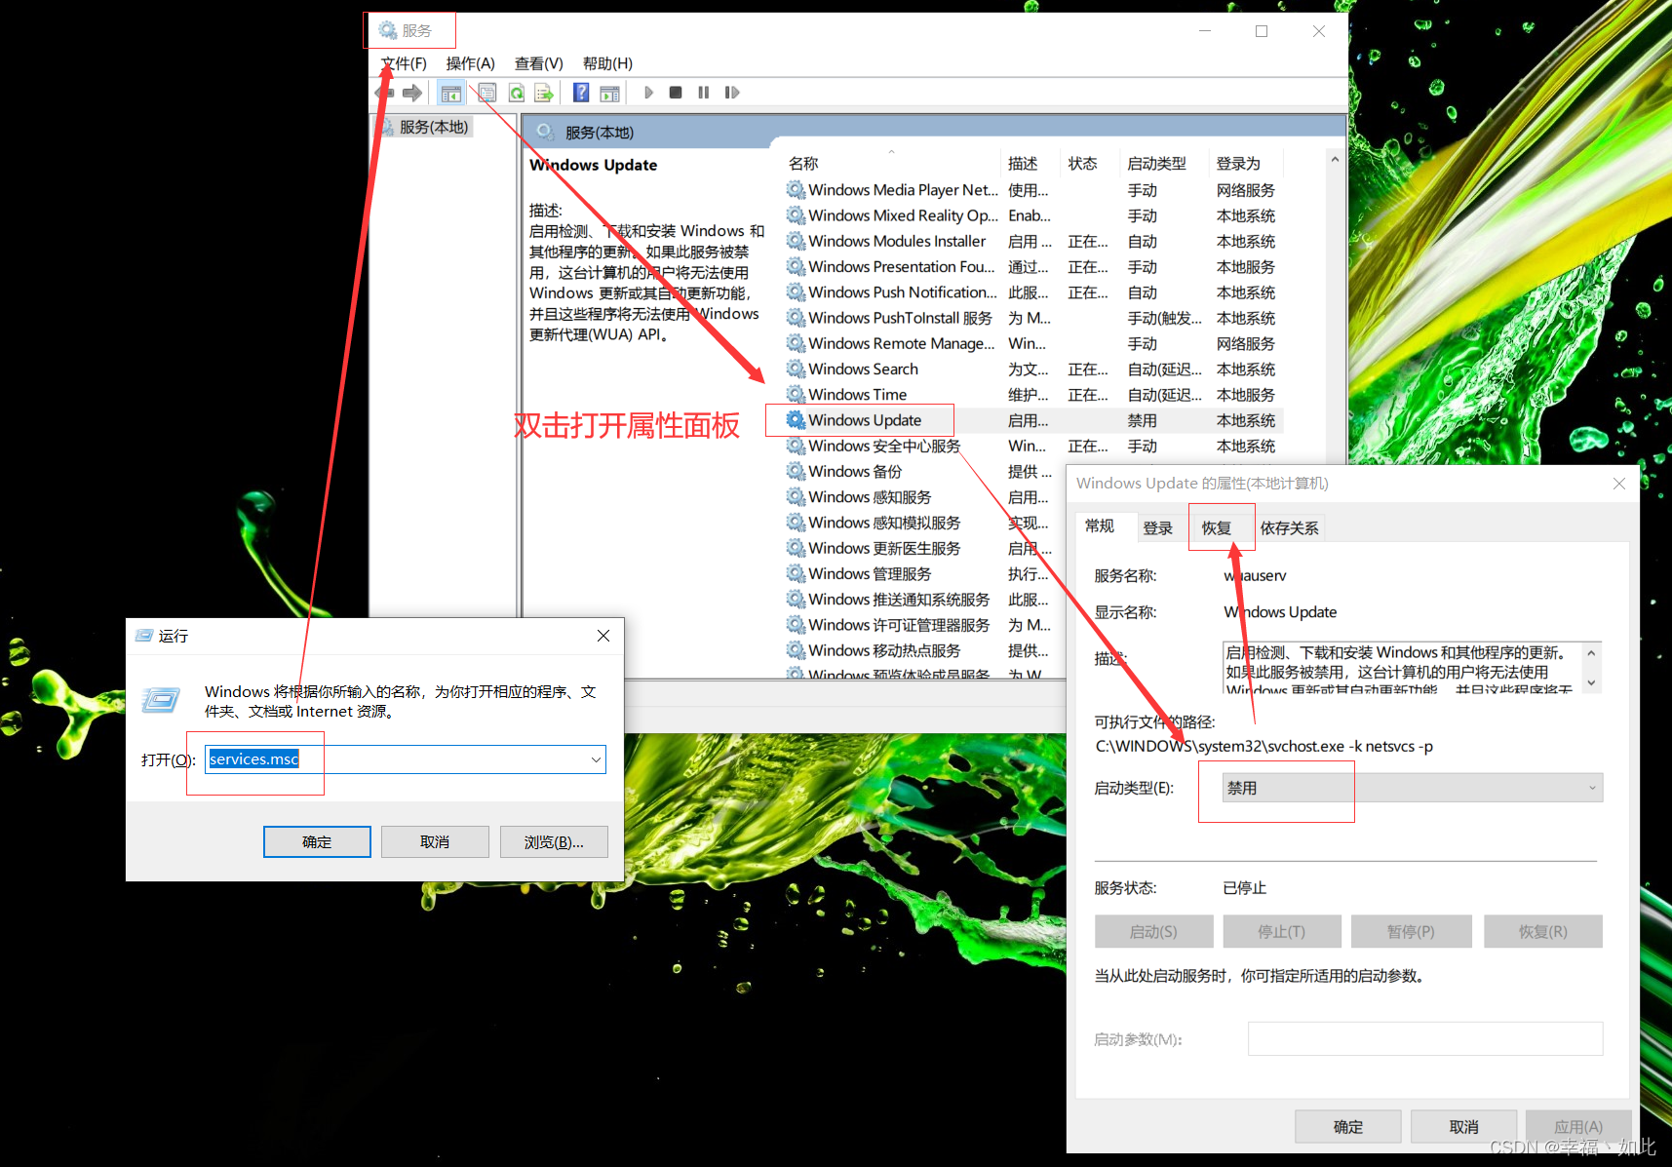
Task: Click gear icon of Windows 移动热点服务 row
Action: tap(796, 650)
